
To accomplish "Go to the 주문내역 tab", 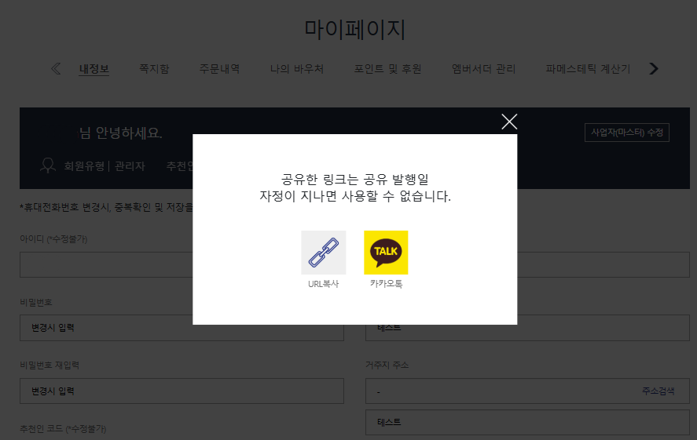I will pyautogui.click(x=219, y=69).
